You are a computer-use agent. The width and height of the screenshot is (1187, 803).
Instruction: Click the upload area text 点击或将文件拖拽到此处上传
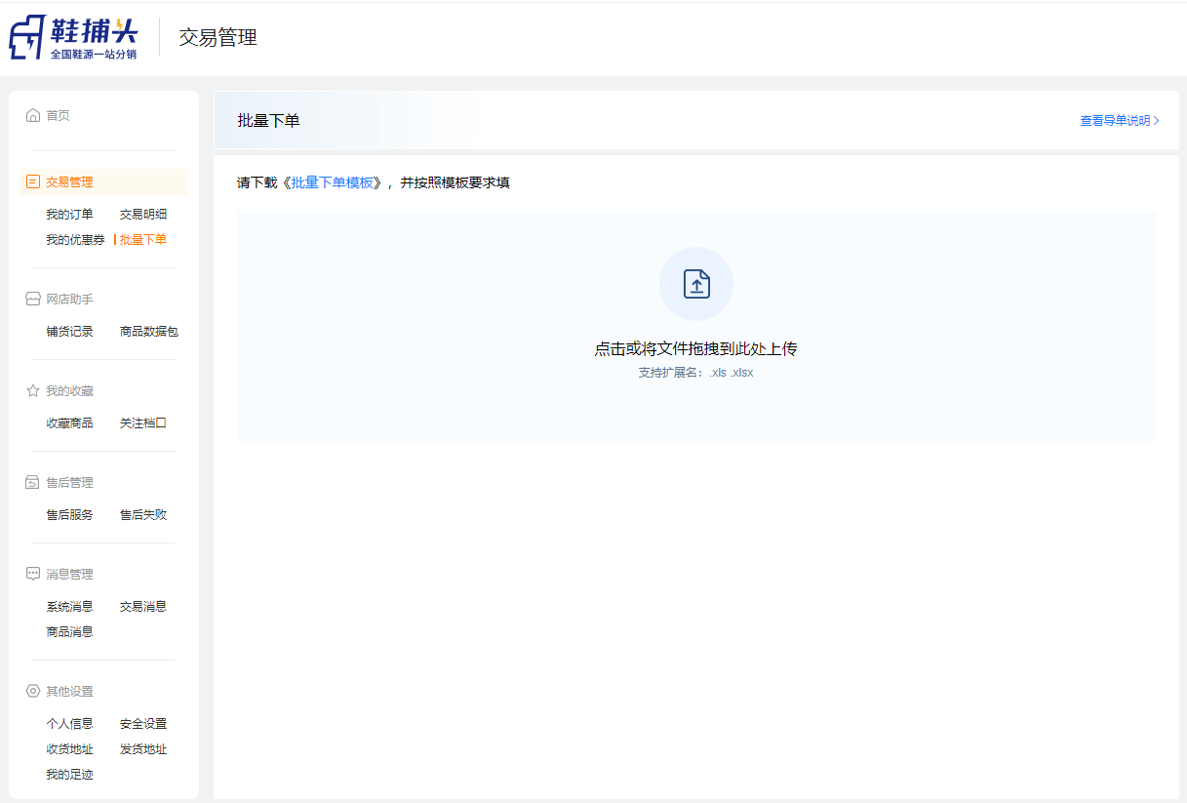click(x=695, y=349)
